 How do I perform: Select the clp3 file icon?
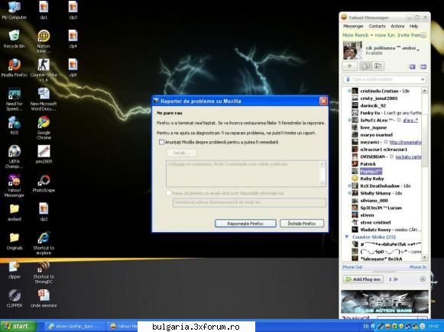pyautogui.click(x=73, y=11)
